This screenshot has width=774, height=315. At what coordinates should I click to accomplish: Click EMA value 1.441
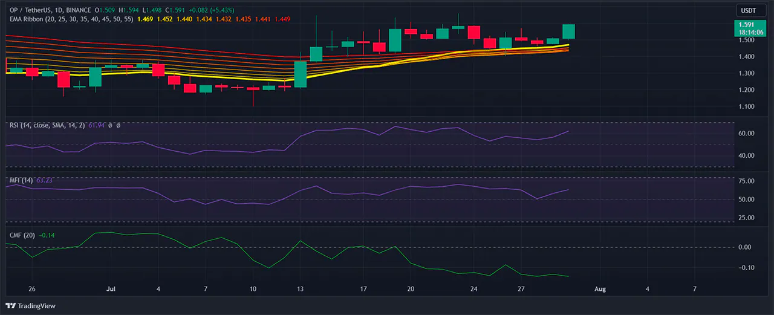(262, 19)
